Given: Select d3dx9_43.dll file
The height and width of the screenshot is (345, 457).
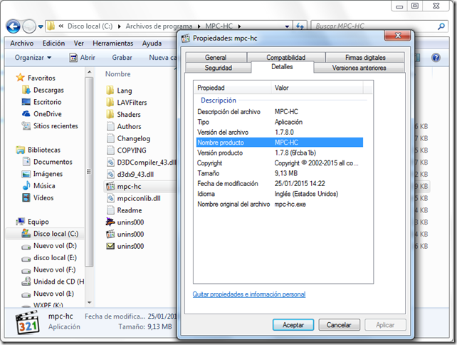Looking at the screenshot, I should pyautogui.click(x=130, y=174).
